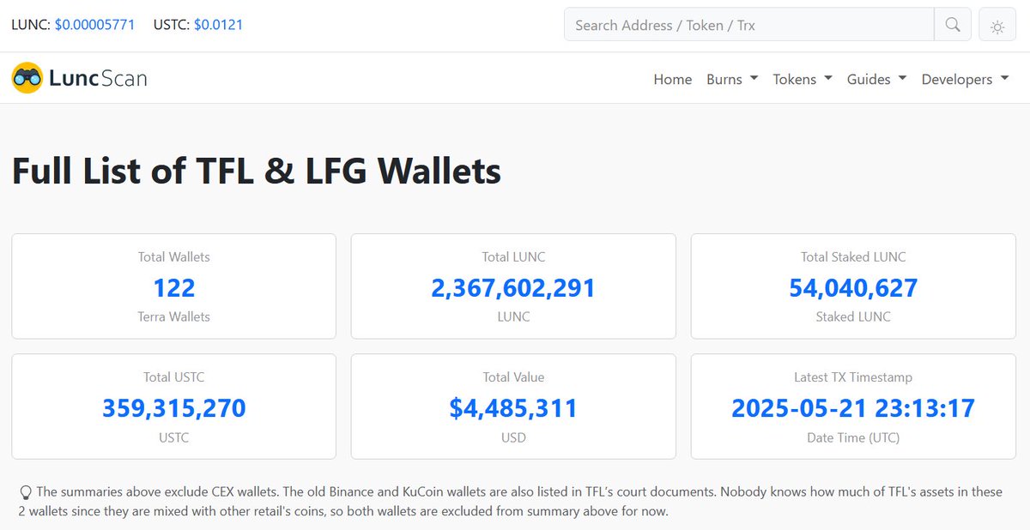The image size is (1030, 530).
Task: Click the LuncScan brand name text
Action: pyautogui.click(x=98, y=79)
